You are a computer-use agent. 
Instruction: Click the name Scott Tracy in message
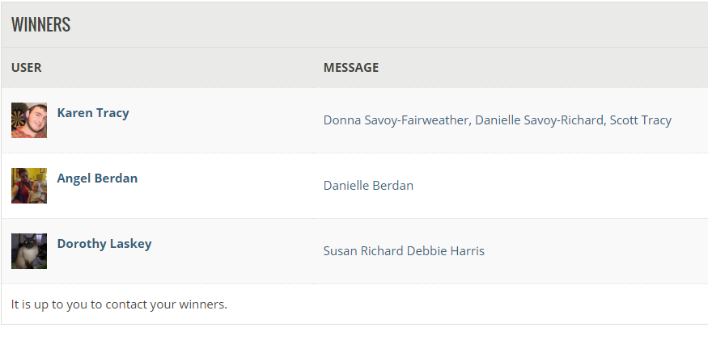[640, 120]
